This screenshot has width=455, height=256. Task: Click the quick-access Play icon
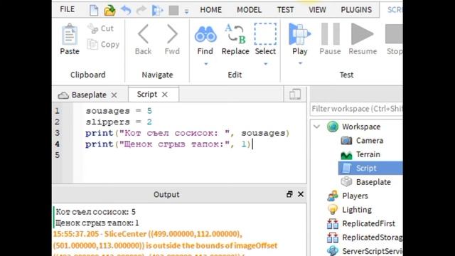tap(158, 11)
